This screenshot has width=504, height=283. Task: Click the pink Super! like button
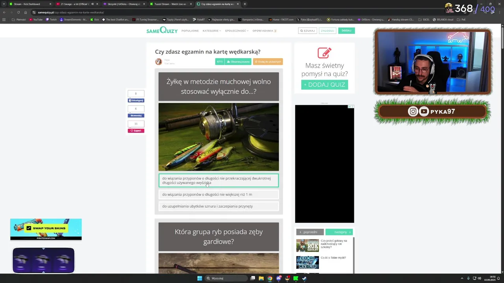pos(136,130)
